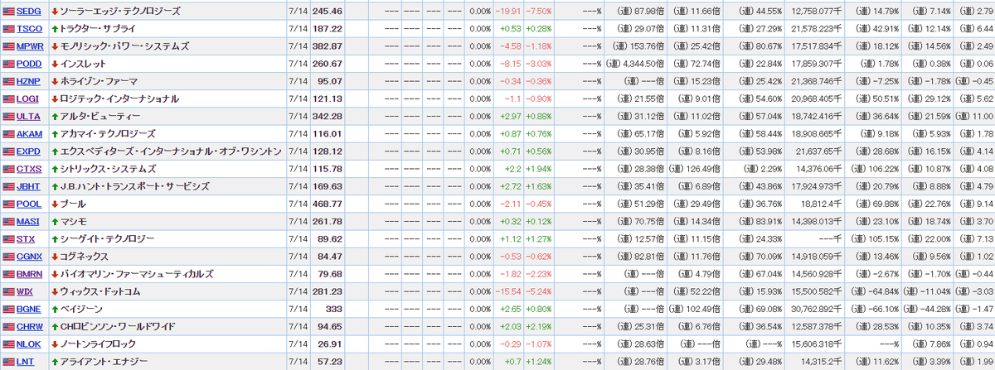Click the US flag icon beside EXPD

coord(8,151)
